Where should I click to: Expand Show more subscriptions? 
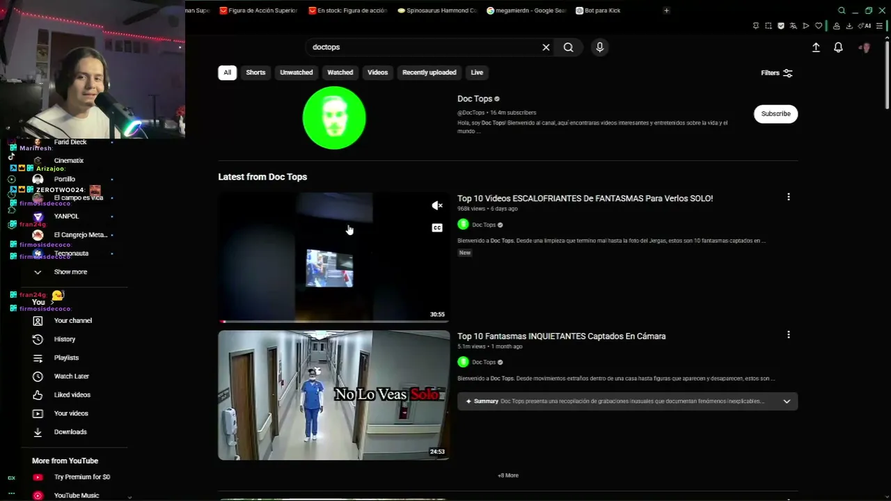[70, 272]
